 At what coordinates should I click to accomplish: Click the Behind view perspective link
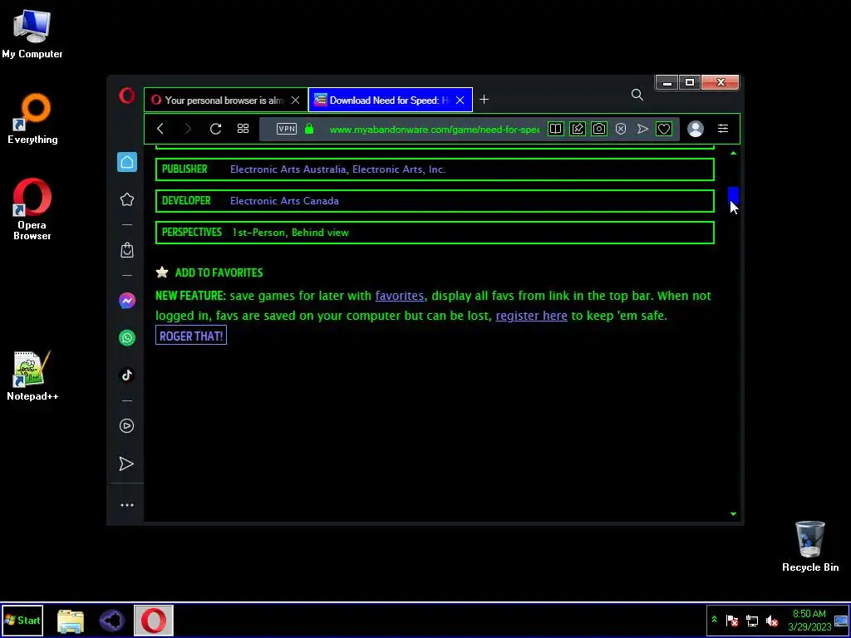click(x=320, y=233)
